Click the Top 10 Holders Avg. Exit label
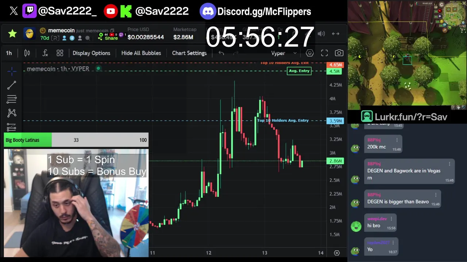This screenshot has width=467, height=262. (285, 63)
